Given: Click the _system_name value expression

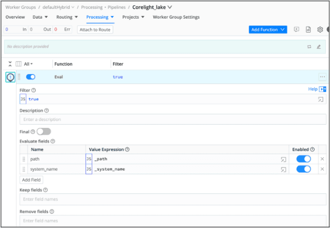Looking at the screenshot, I should coord(110,169).
